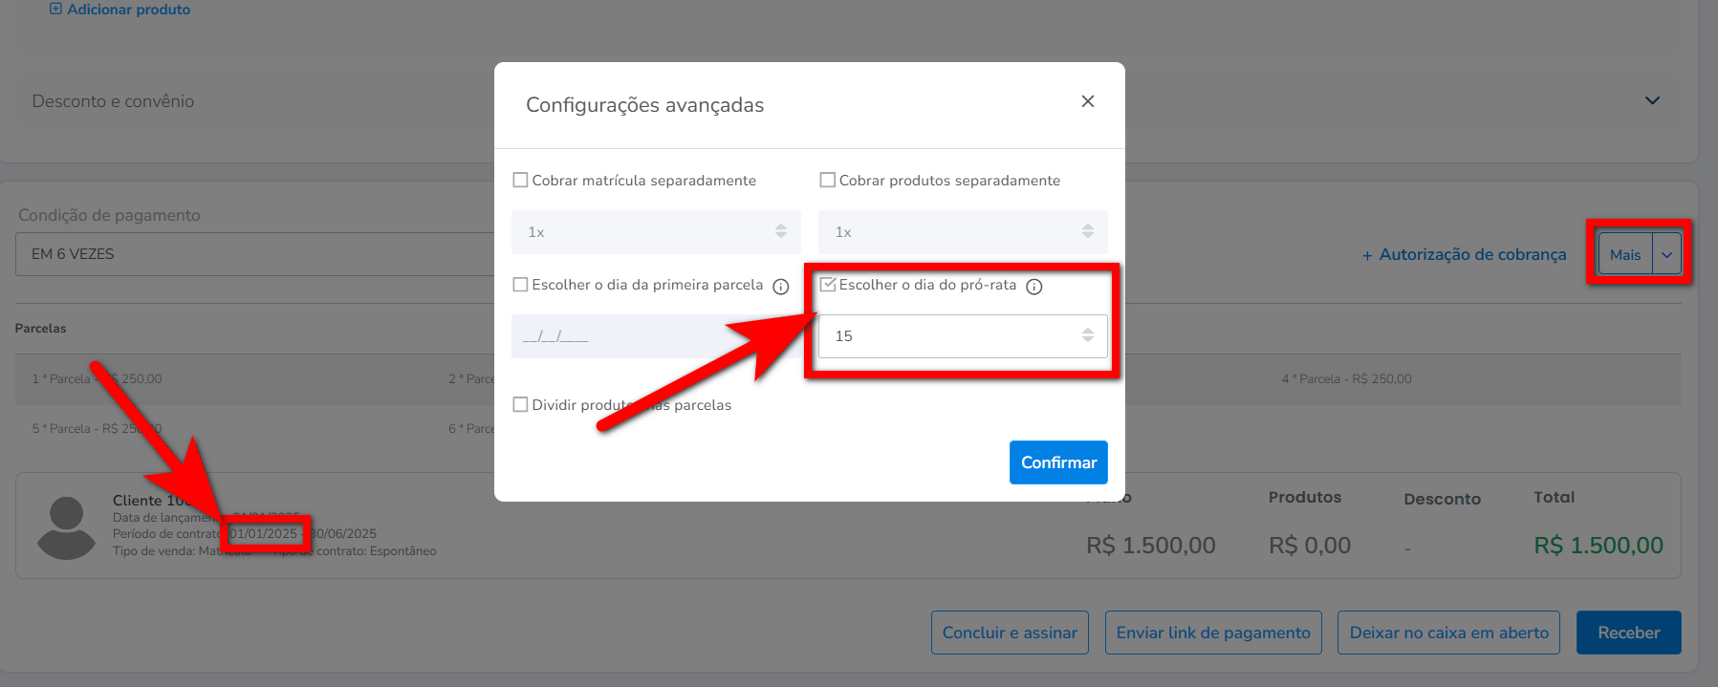The image size is (1718, 687).
Task: Open the produtos installments 1x dropdown
Action: tap(963, 232)
